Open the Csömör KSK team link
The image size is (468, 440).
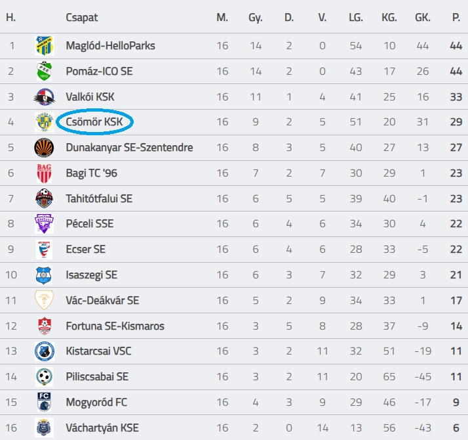pyautogui.click(x=94, y=122)
